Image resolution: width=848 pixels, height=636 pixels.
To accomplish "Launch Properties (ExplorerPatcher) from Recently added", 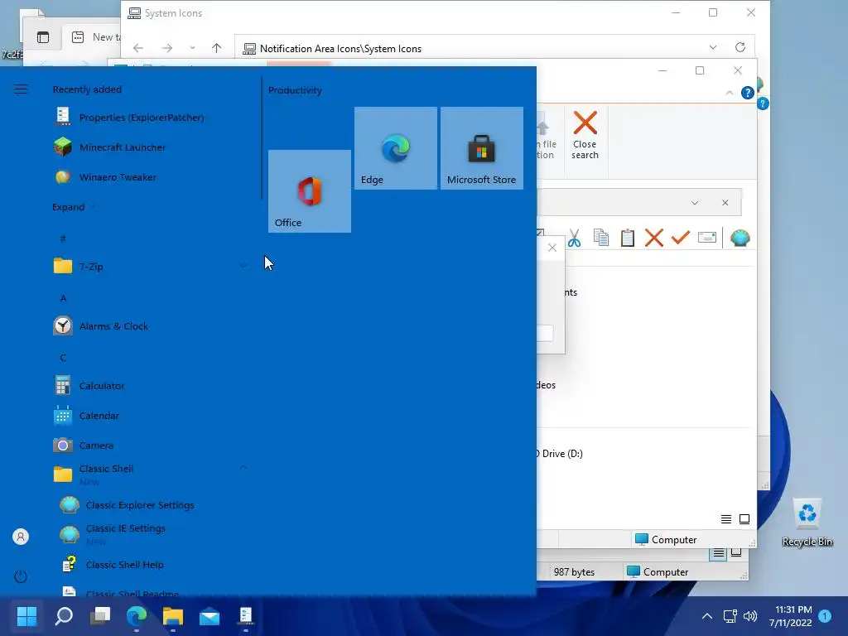I will click(142, 118).
